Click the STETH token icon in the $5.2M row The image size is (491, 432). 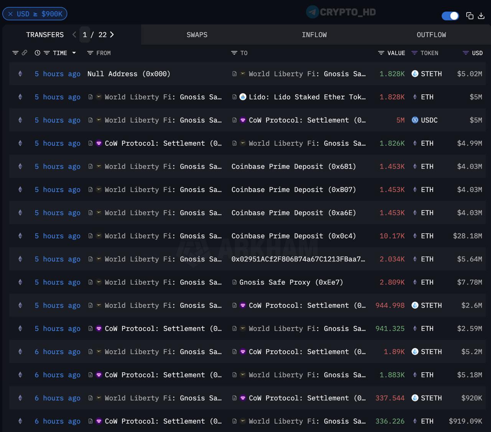point(415,352)
